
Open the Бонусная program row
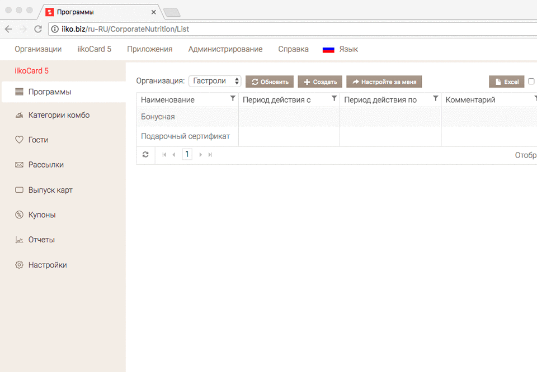(158, 117)
